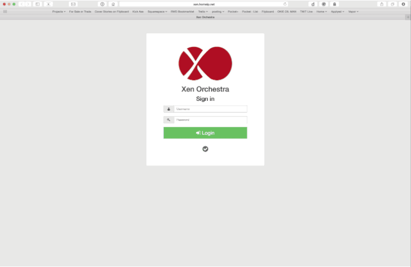Open the For Sale or Trade bookmark
The image size is (411, 267).
pyautogui.click(x=80, y=11)
